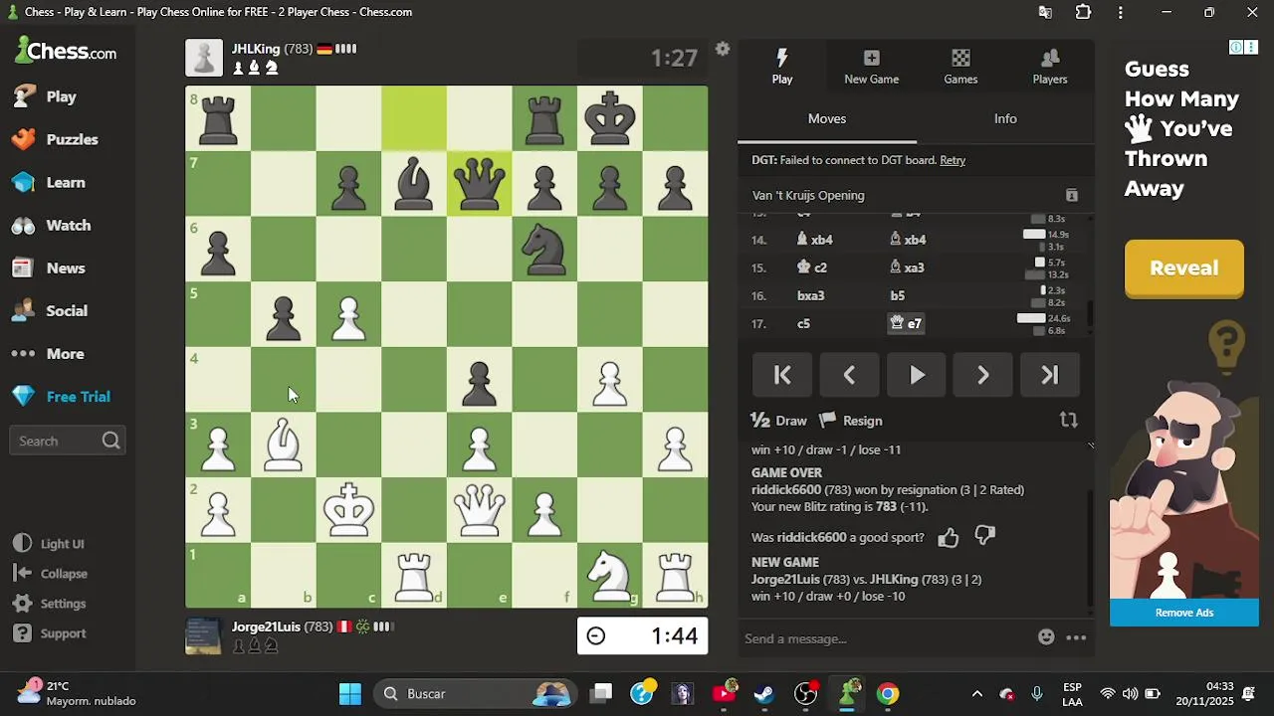
Task: Open Google Chrome from the taskbar
Action: tap(887, 693)
